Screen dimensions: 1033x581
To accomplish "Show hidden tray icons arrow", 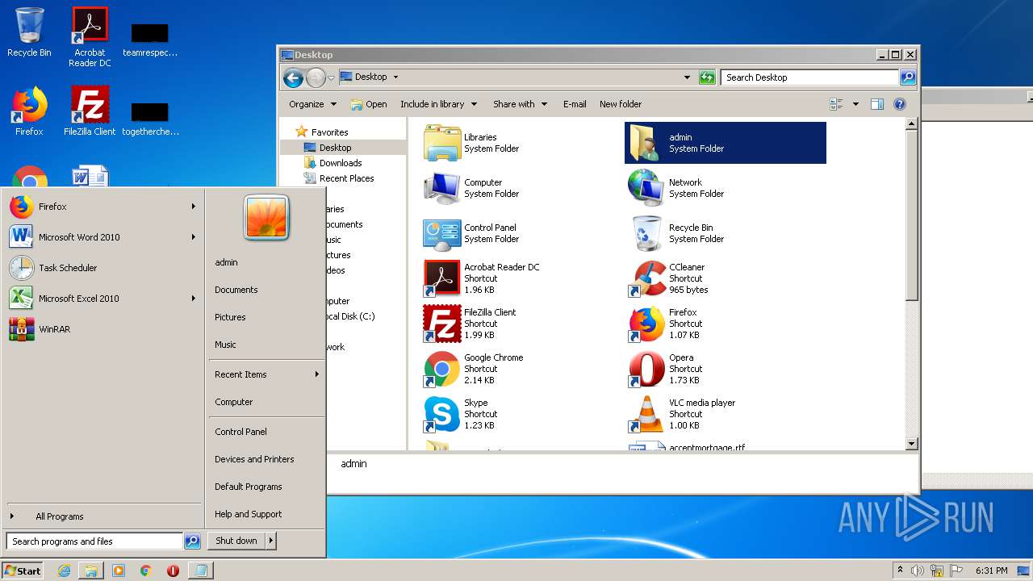I will point(900,571).
